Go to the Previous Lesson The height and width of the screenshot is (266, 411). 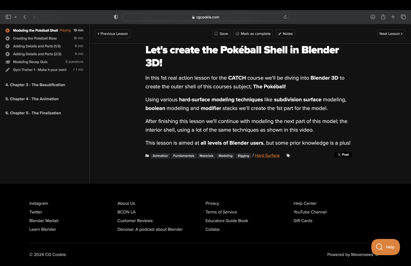(113, 34)
